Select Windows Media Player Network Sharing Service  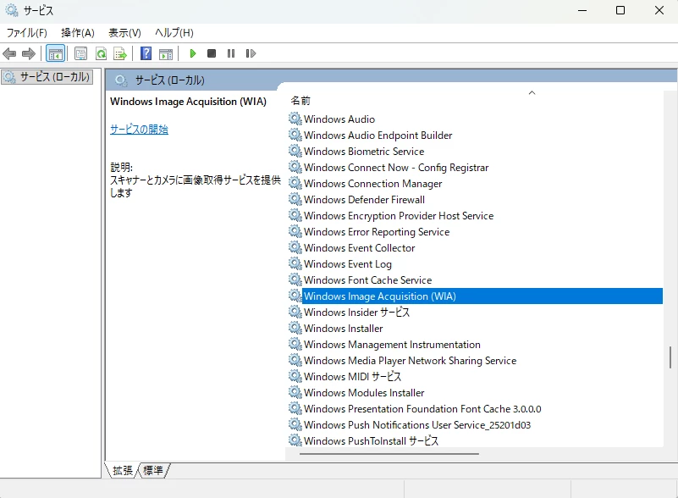[410, 361]
